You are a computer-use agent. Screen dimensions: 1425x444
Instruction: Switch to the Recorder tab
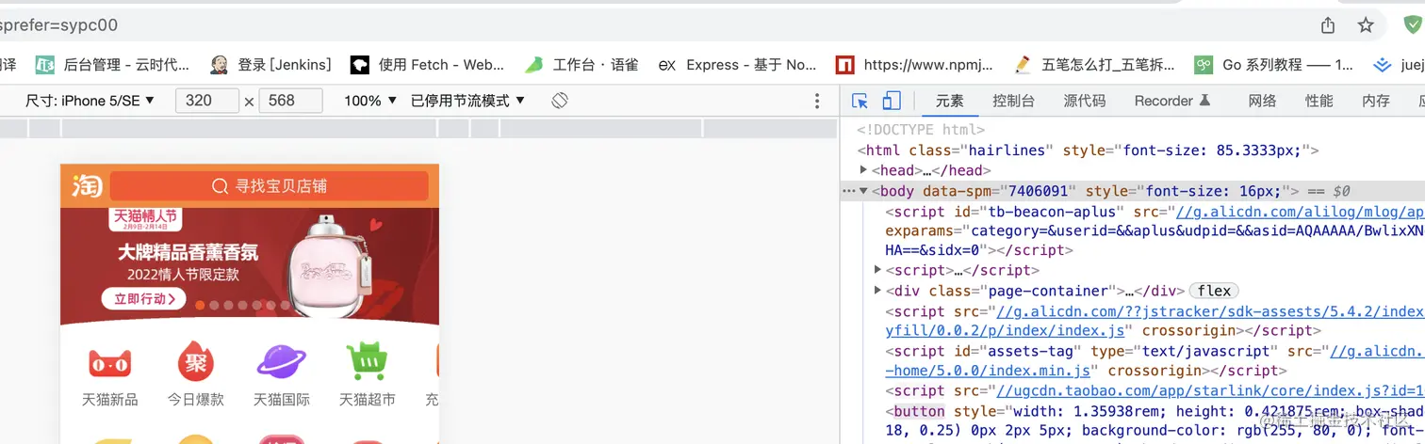[1171, 101]
